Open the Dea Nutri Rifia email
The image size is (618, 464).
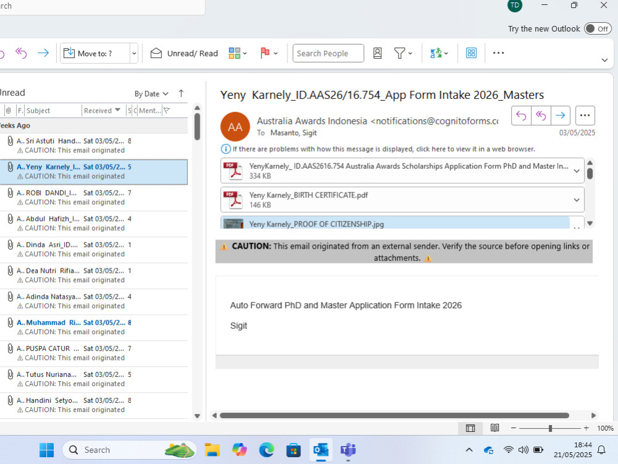[x=94, y=275]
